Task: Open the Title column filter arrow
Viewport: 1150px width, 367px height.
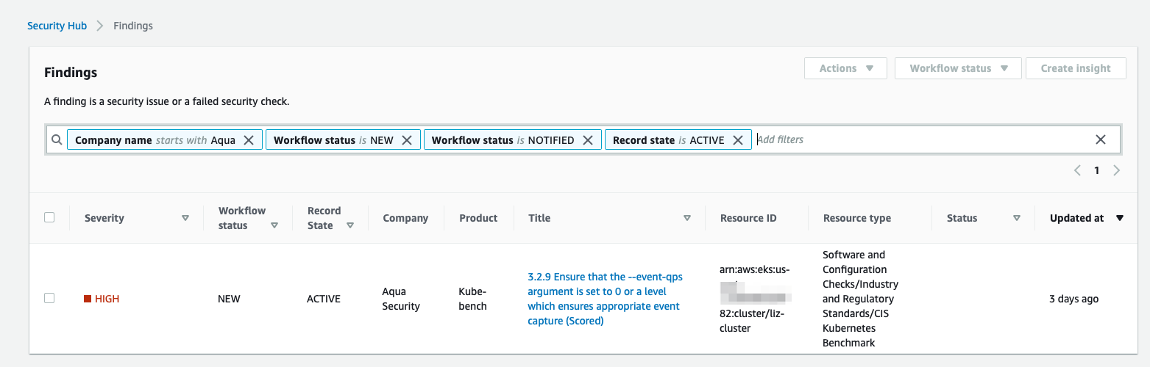Action: point(687,218)
